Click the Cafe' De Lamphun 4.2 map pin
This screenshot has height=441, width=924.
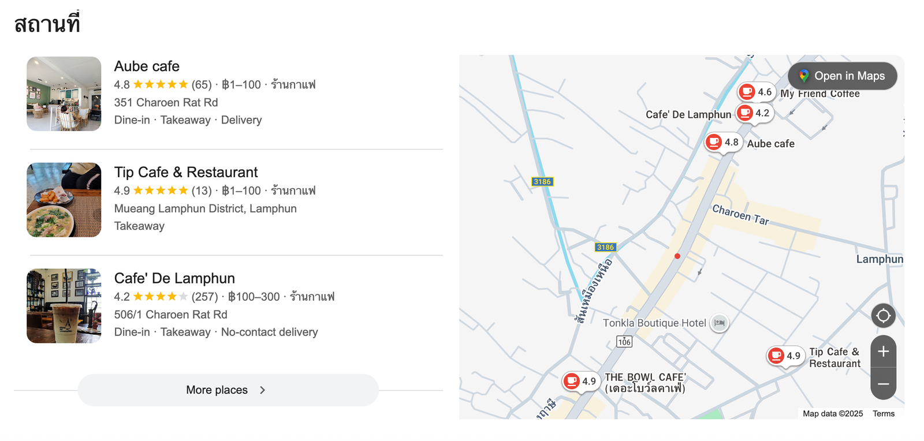(754, 113)
